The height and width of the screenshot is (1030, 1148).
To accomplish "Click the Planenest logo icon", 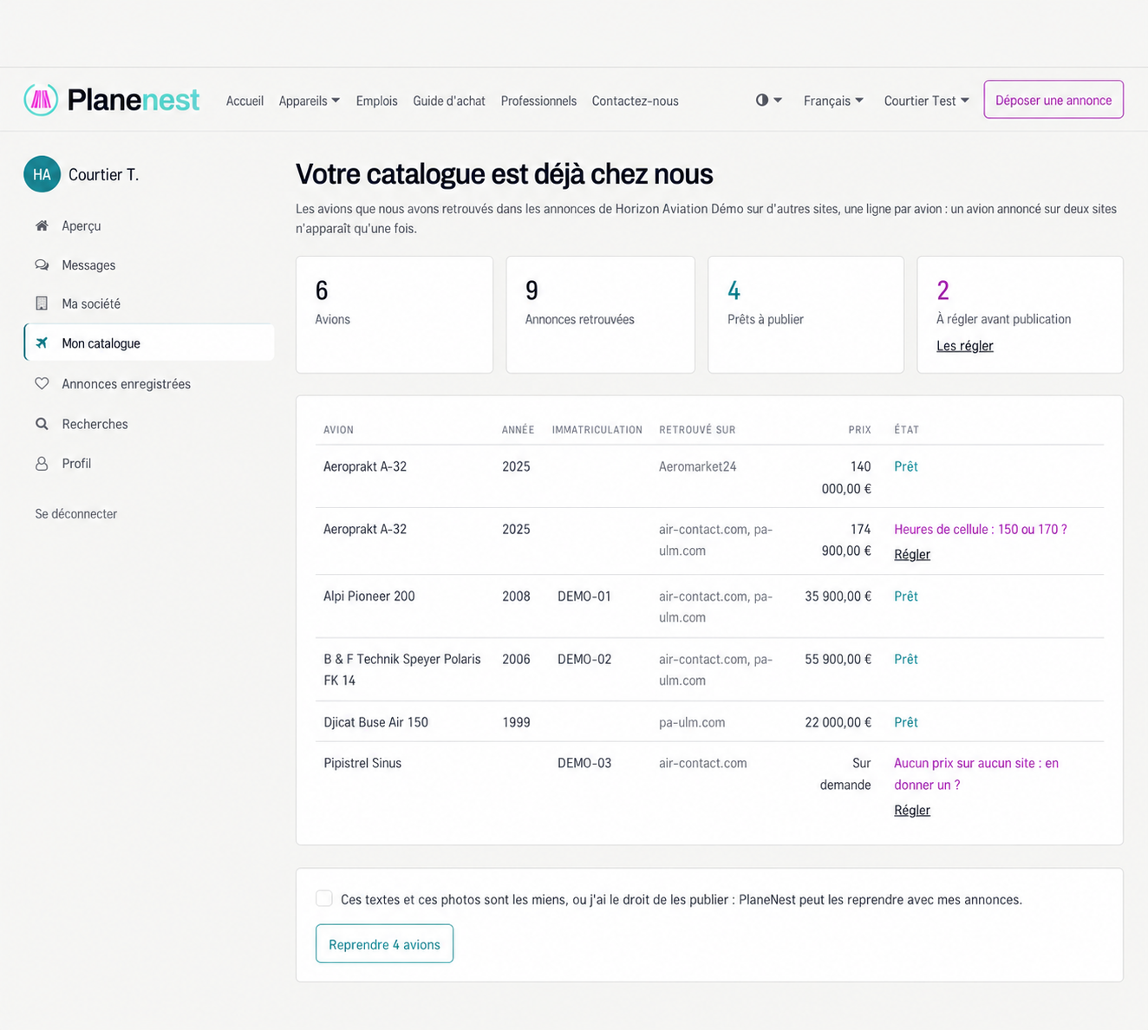I will (41, 100).
